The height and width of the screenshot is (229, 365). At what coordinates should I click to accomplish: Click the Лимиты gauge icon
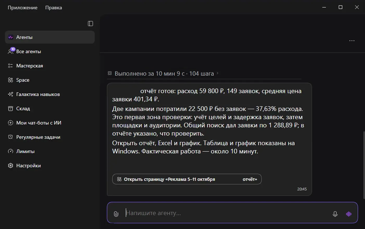point(10,151)
